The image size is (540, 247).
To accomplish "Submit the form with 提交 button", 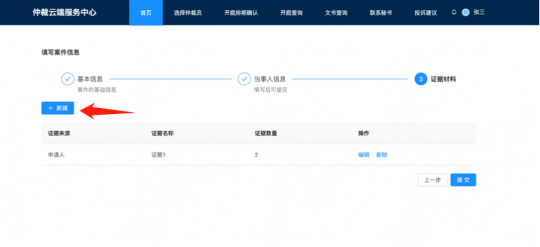I will (463, 180).
